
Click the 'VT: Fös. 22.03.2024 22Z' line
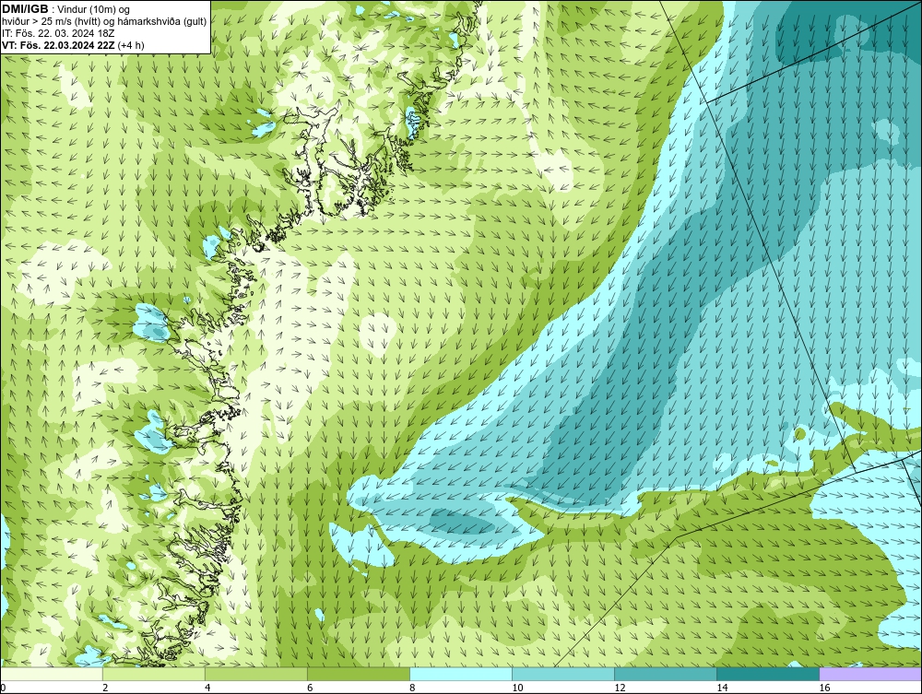(59, 45)
